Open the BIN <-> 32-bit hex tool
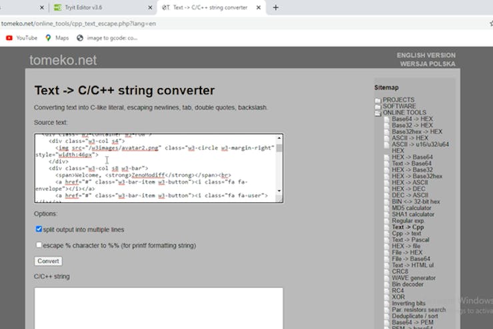The height and width of the screenshot is (329, 493). tap(416, 202)
